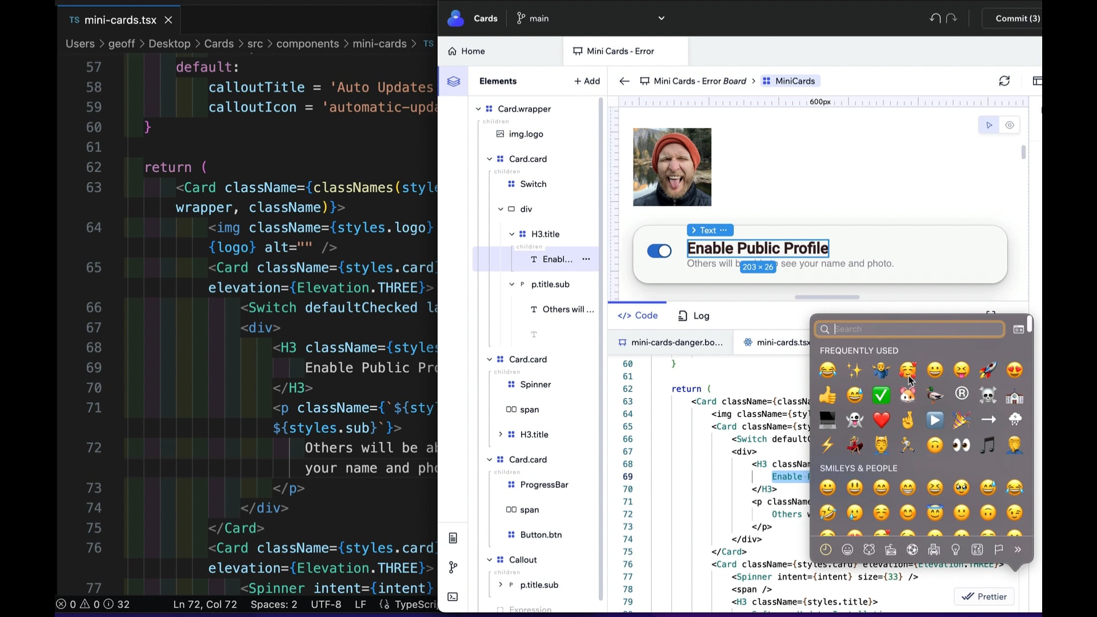Click the refresh icon beside the canvas breadcrumb

click(1004, 81)
